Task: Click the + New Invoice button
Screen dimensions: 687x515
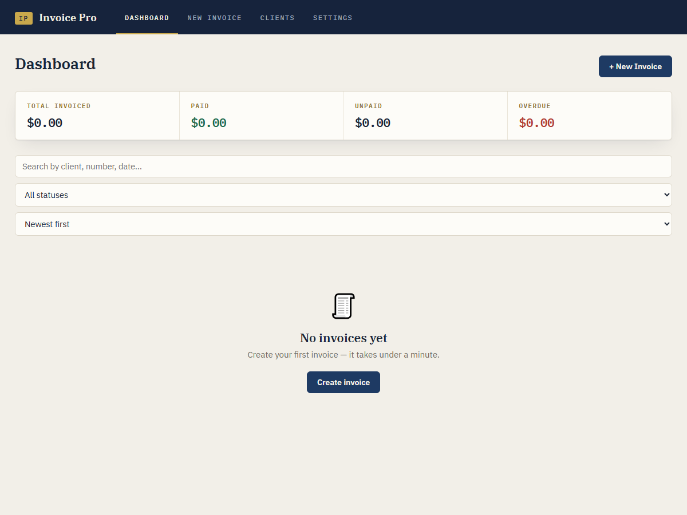Action: pyautogui.click(x=635, y=66)
